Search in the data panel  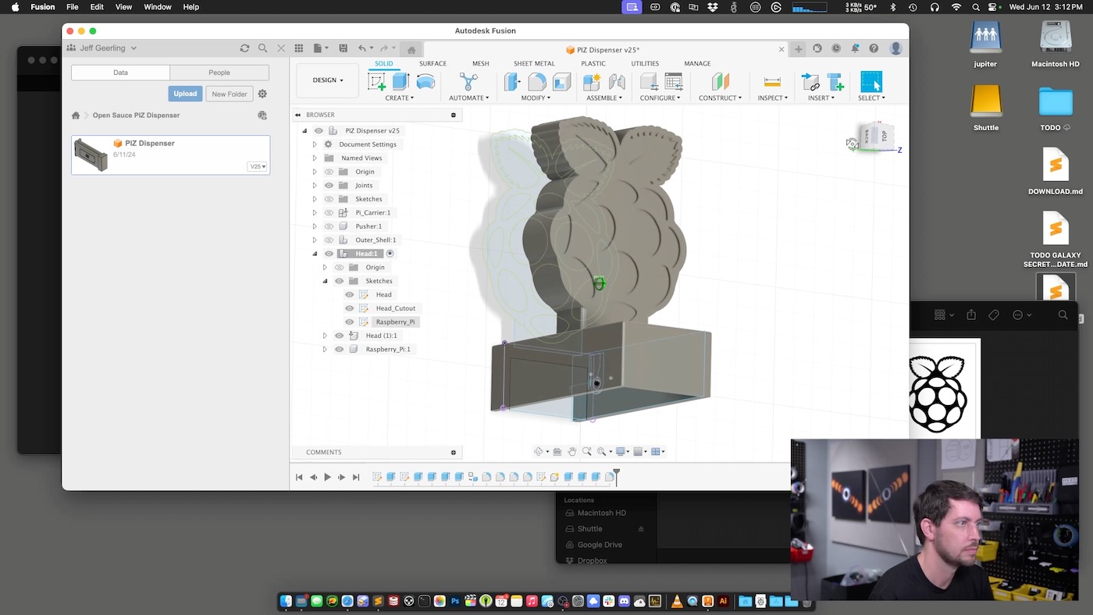tap(262, 48)
